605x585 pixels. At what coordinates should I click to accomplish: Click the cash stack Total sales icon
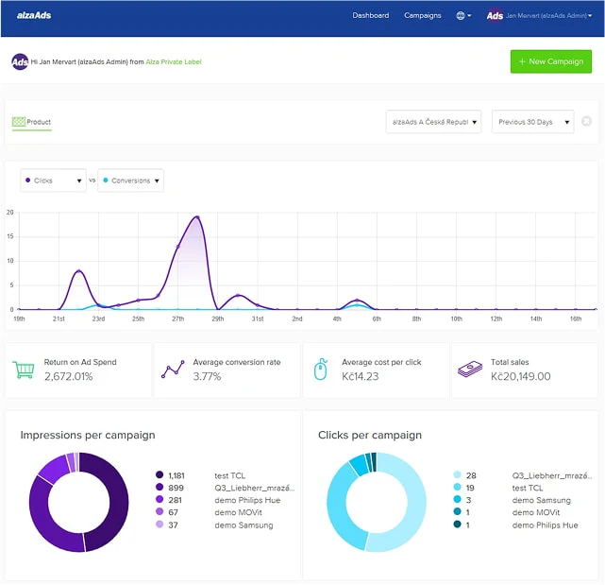[x=469, y=370]
